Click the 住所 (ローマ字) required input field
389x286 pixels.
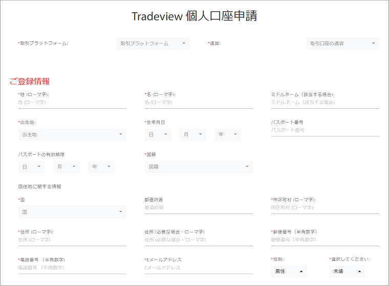pos(72,240)
